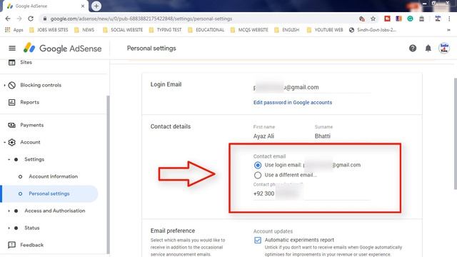457x257 pixels.
Task: Open MCQS WEBSITE bookmark folder
Action: point(249,30)
